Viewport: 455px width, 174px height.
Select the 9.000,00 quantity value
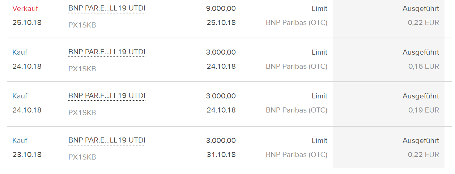pos(221,8)
